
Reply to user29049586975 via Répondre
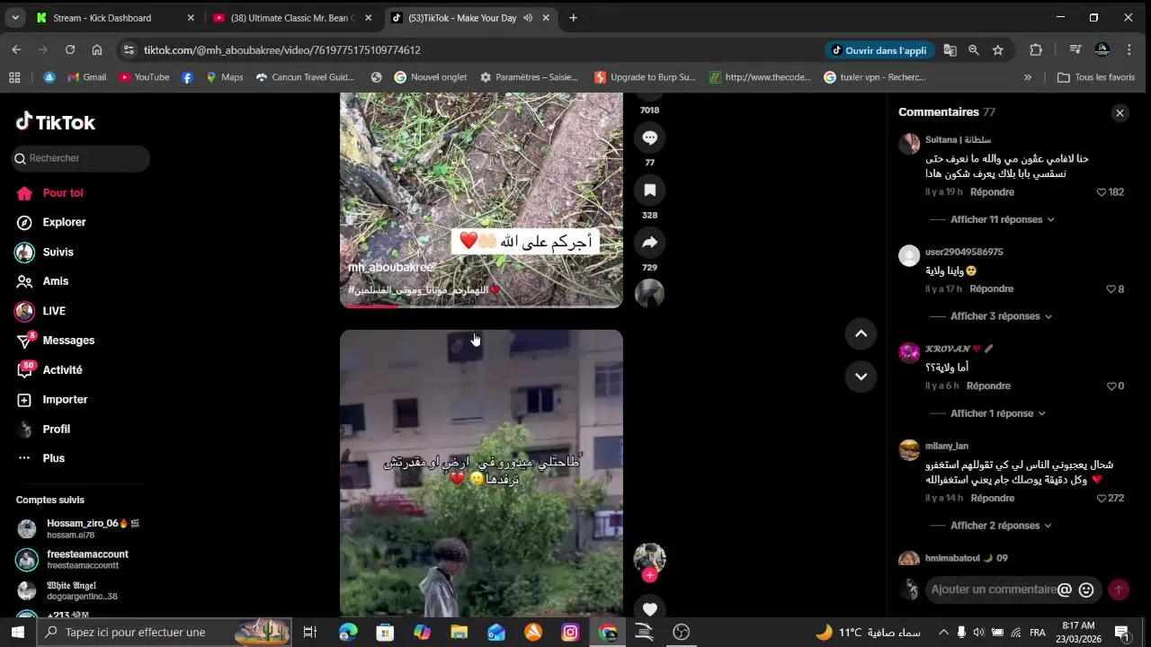point(991,289)
